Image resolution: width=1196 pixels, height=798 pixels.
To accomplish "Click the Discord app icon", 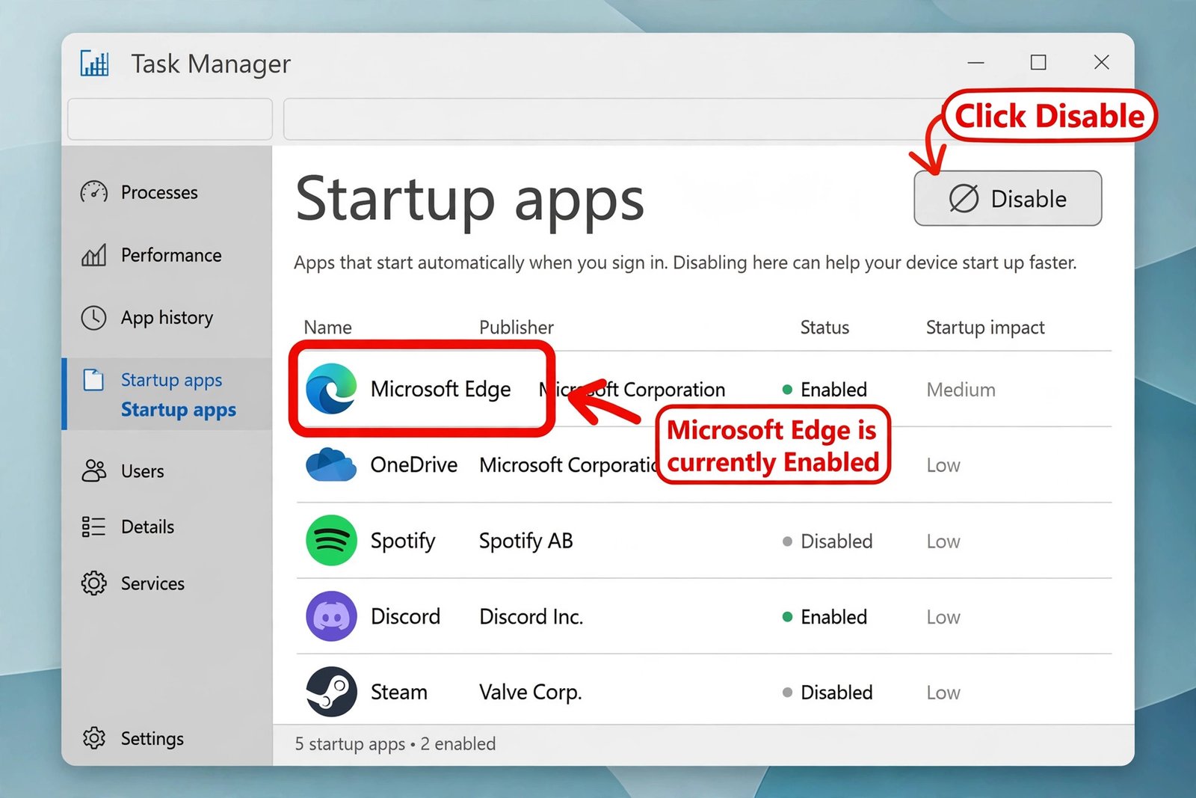I will click(x=331, y=616).
